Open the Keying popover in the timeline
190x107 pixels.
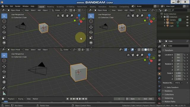point(22,99)
